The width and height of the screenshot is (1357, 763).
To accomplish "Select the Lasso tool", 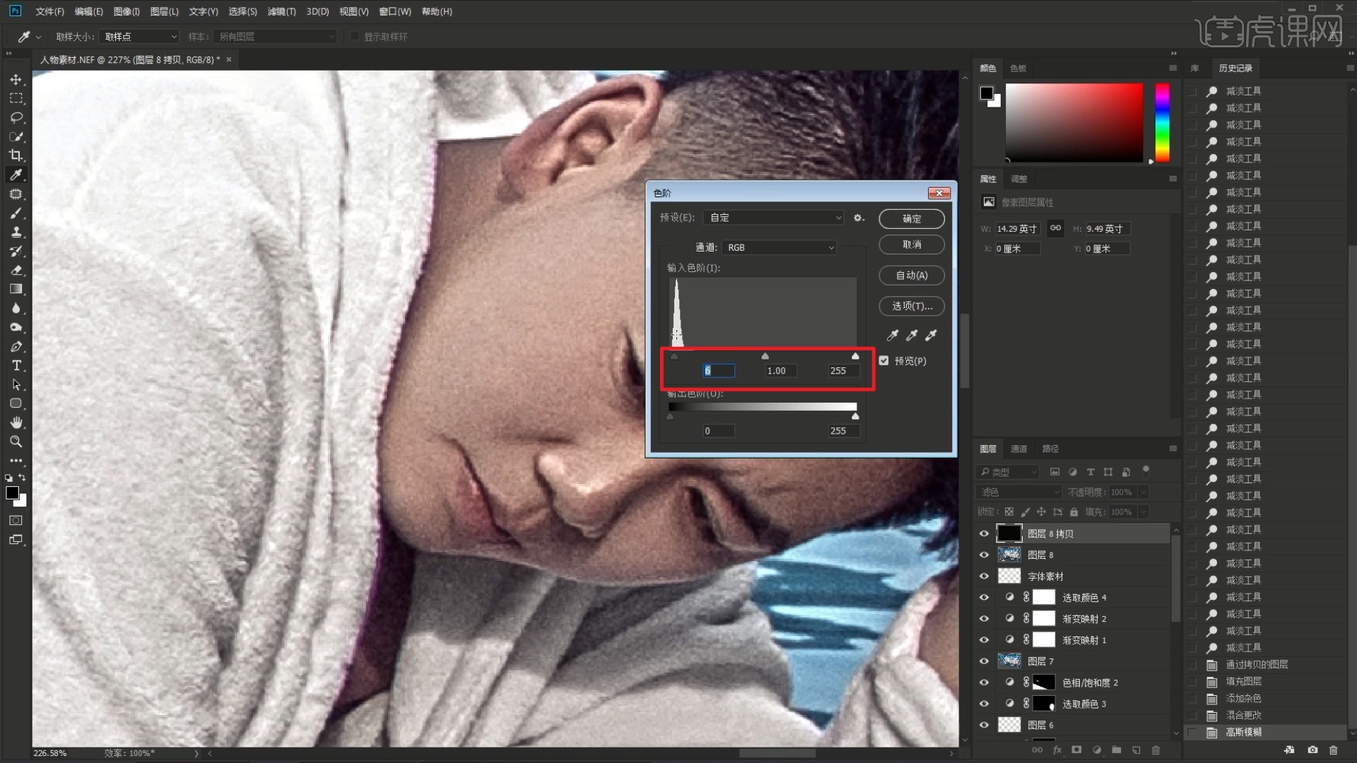I will click(x=16, y=117).
